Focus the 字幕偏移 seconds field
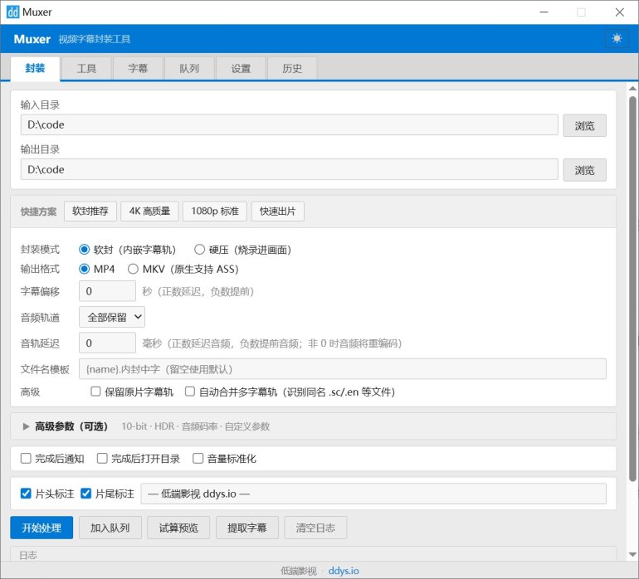Viewport: 639px width, 579px height. pyautogui.click(x=107, y=291)
